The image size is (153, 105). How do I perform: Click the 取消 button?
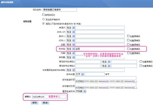(45, 103)
